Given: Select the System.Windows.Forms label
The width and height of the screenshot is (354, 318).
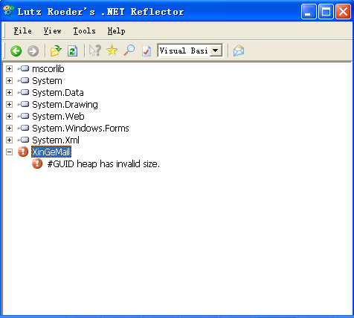Looking at the screenshot, I should (80, 129).
